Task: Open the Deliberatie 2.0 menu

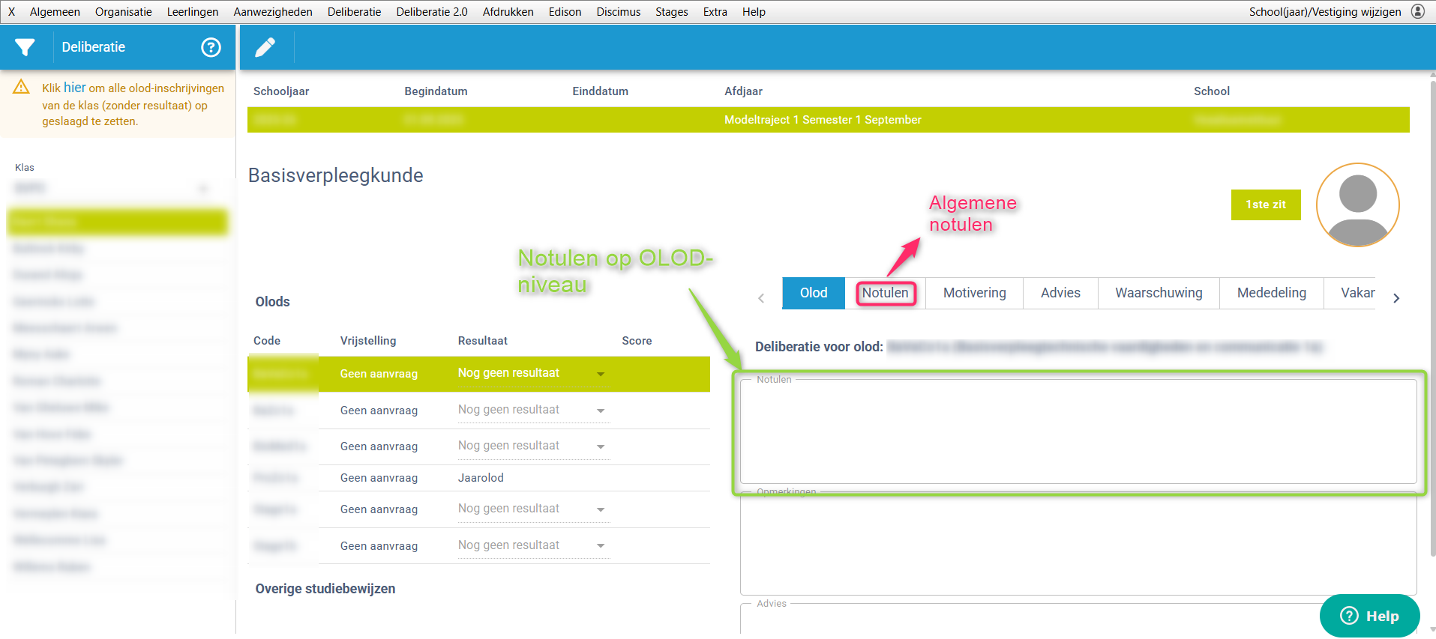Action: 431,12
